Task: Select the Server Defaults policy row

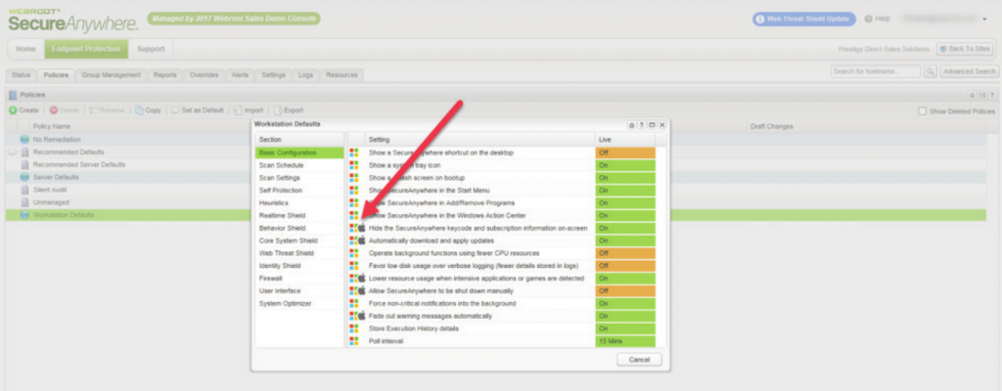Action: pyautogui.click(x=496, y=177)
